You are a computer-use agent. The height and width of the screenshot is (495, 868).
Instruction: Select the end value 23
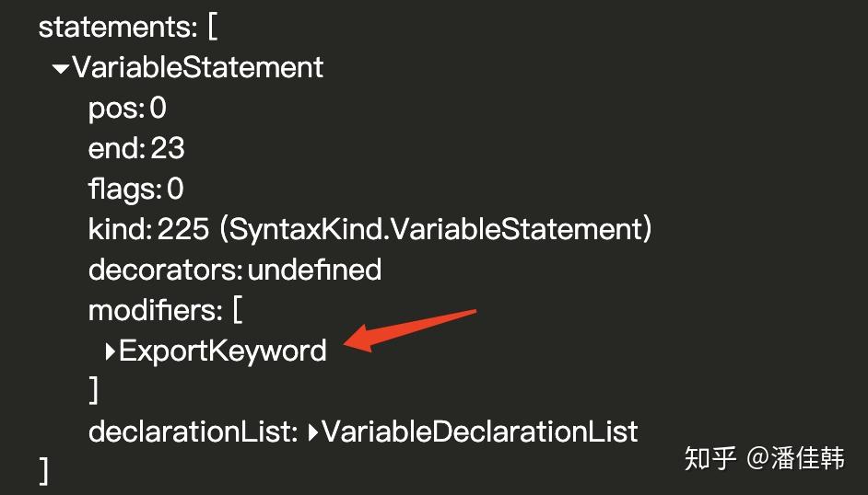pyautogui.click(x=168, y=149)
